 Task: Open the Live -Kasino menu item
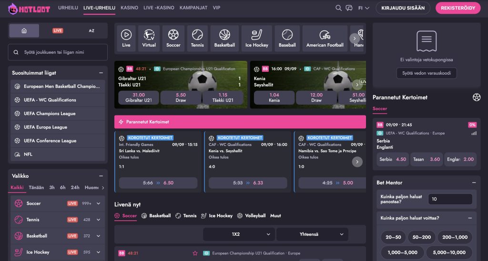tap(159, 8)
